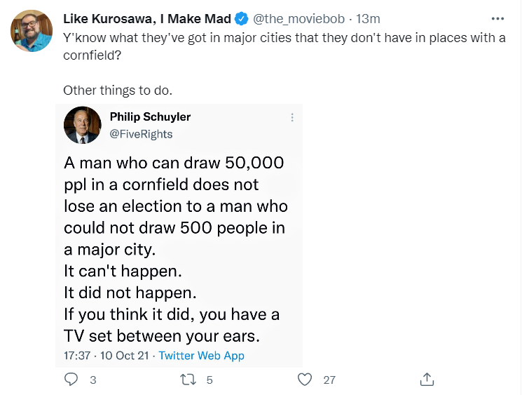This screenshot has height=395, width=522.
Task: Open the quoted tweet text about cornfield
Action: [176, 249]
